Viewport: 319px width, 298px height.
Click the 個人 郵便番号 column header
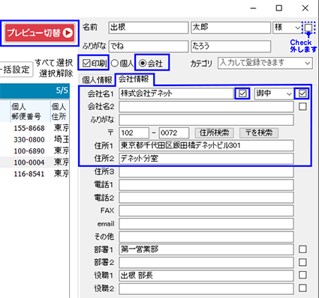pos(30,112)
